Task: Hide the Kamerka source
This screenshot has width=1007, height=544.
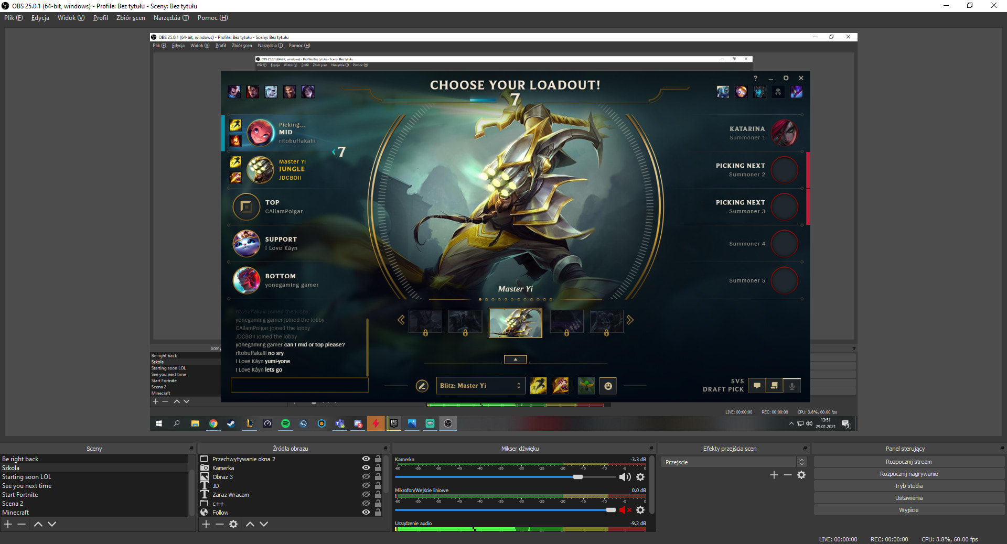Action: coord(366,468)
